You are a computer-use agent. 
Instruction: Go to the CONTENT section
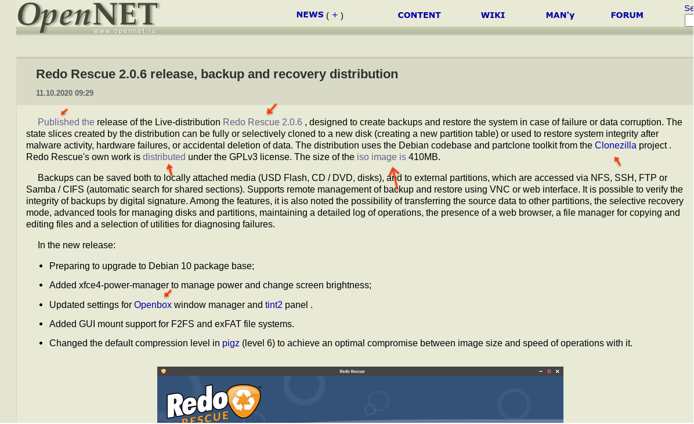[x=419, y=15]
